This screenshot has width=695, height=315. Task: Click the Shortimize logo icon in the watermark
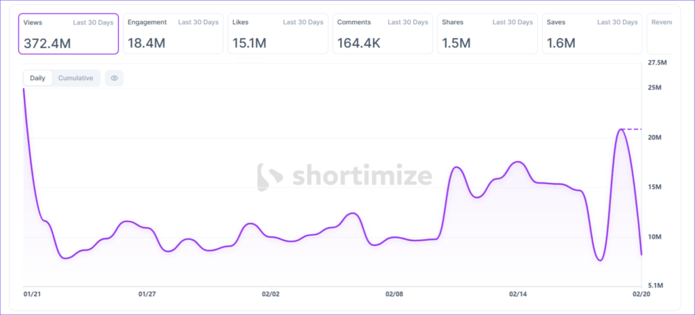tap(271, 176)
